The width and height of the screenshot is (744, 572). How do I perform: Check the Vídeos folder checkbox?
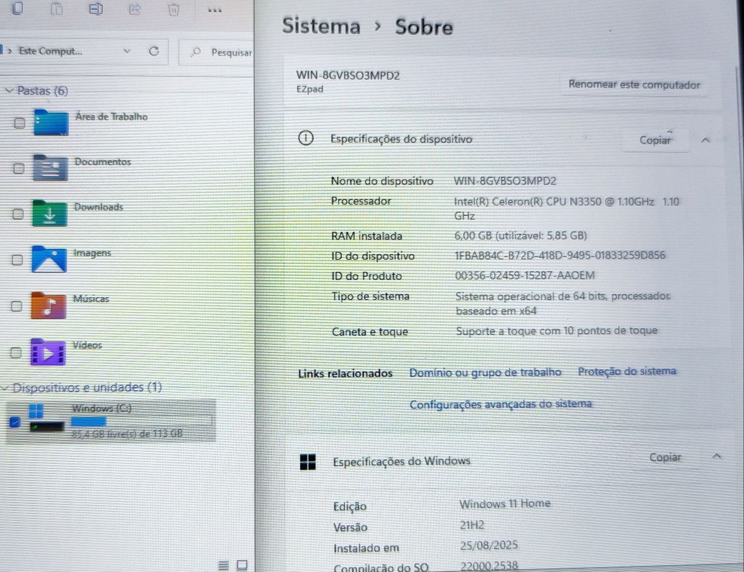tap(16, 353)
